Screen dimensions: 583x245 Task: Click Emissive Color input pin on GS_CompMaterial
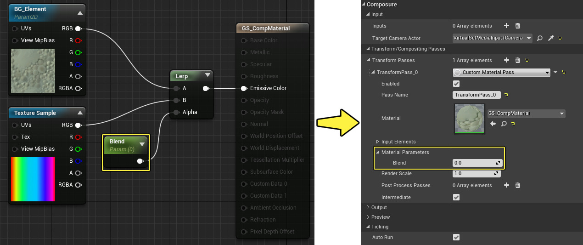[244, 88]
